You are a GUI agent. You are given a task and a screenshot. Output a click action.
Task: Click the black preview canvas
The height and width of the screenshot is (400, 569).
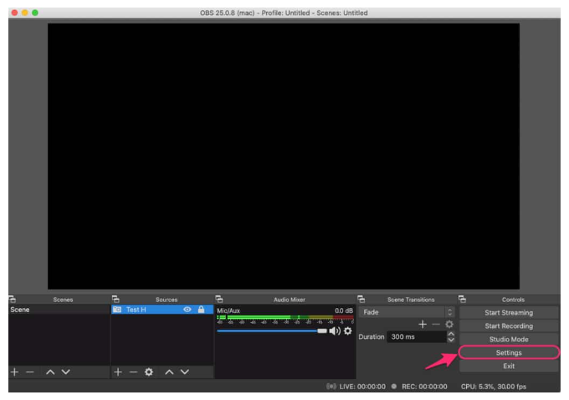pyautogui.click(x=284, y=156)
